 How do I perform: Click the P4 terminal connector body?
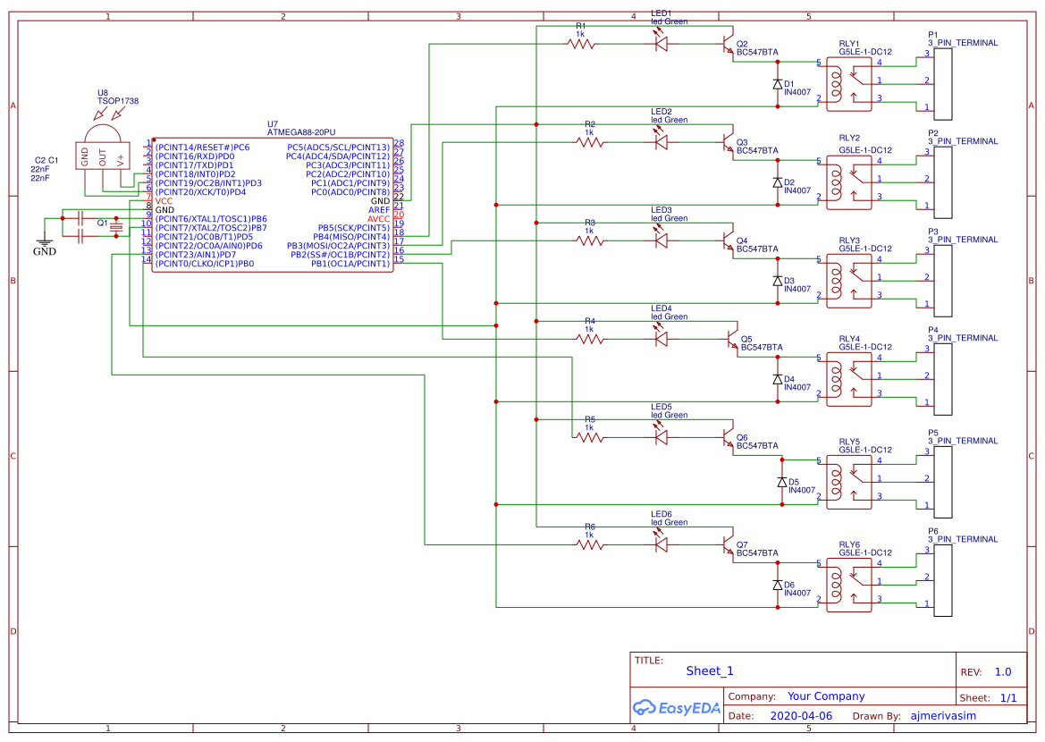943,379
